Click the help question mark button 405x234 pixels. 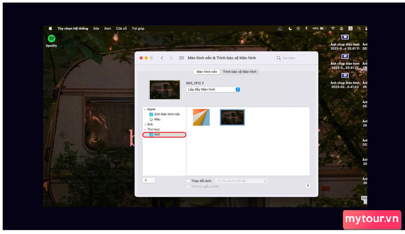pyautogui.click(x=307, y=186)
